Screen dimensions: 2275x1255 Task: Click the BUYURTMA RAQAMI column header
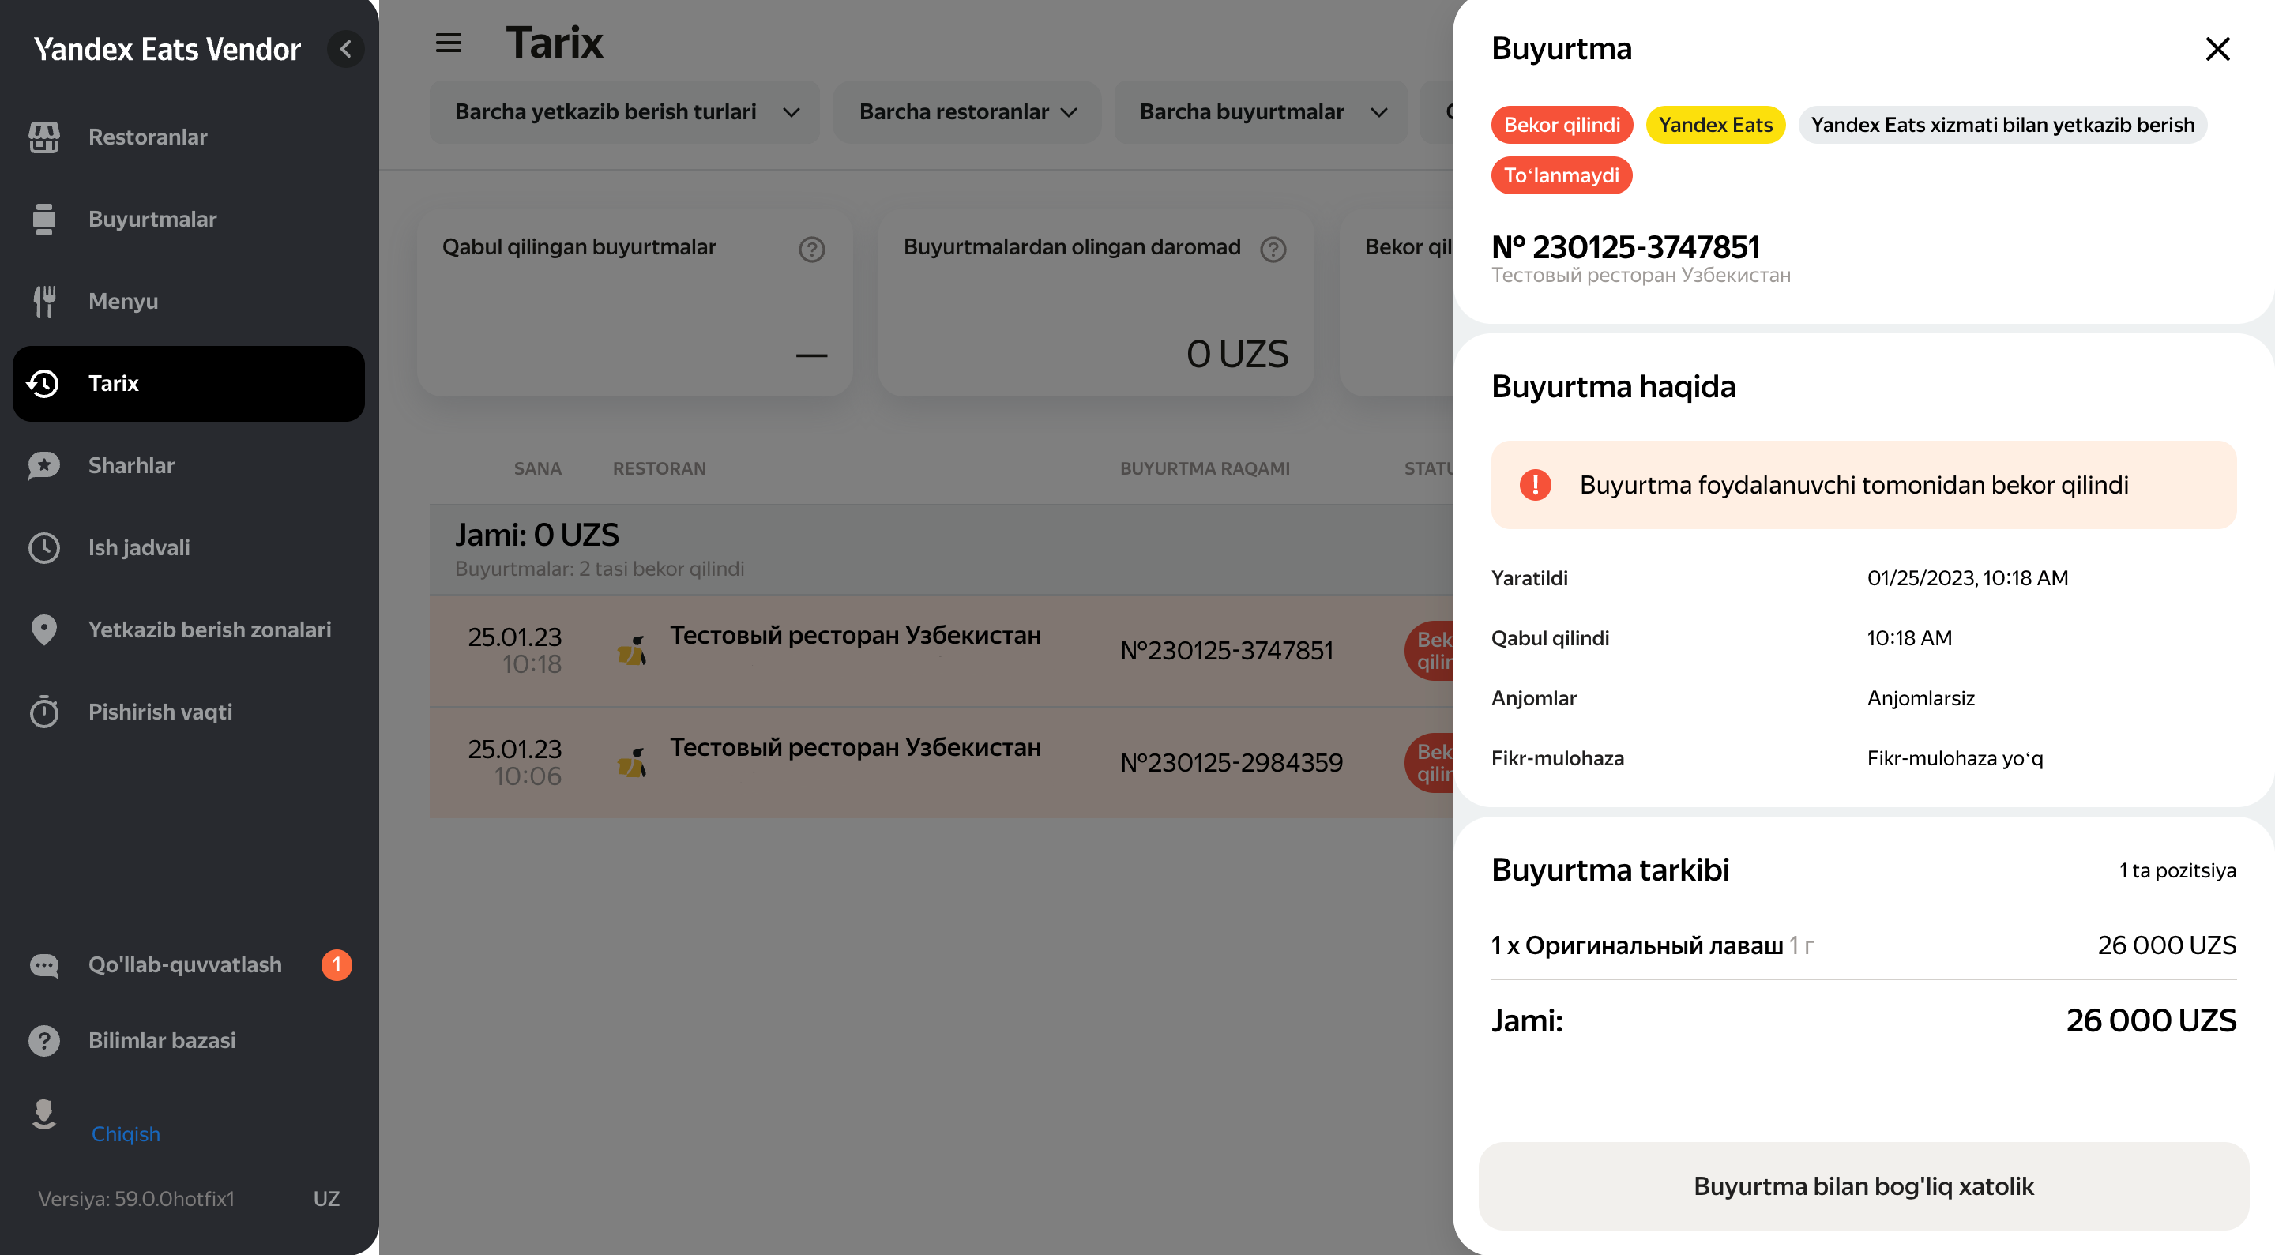tap(1205, 468)
